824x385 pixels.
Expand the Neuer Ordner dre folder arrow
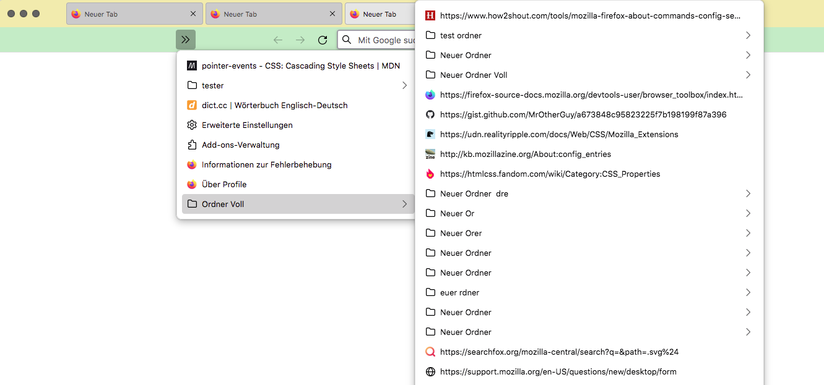point(748,193)
